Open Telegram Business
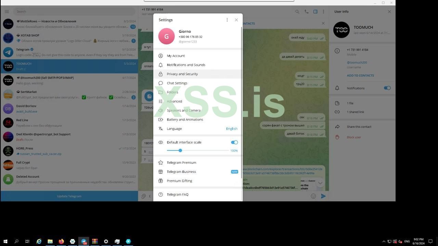The width and height of the screenshot is (438, 246). [198, 172]
